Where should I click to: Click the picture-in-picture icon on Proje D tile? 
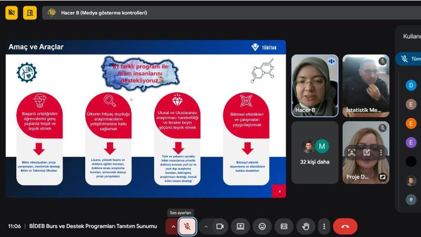tap(383, 177)
